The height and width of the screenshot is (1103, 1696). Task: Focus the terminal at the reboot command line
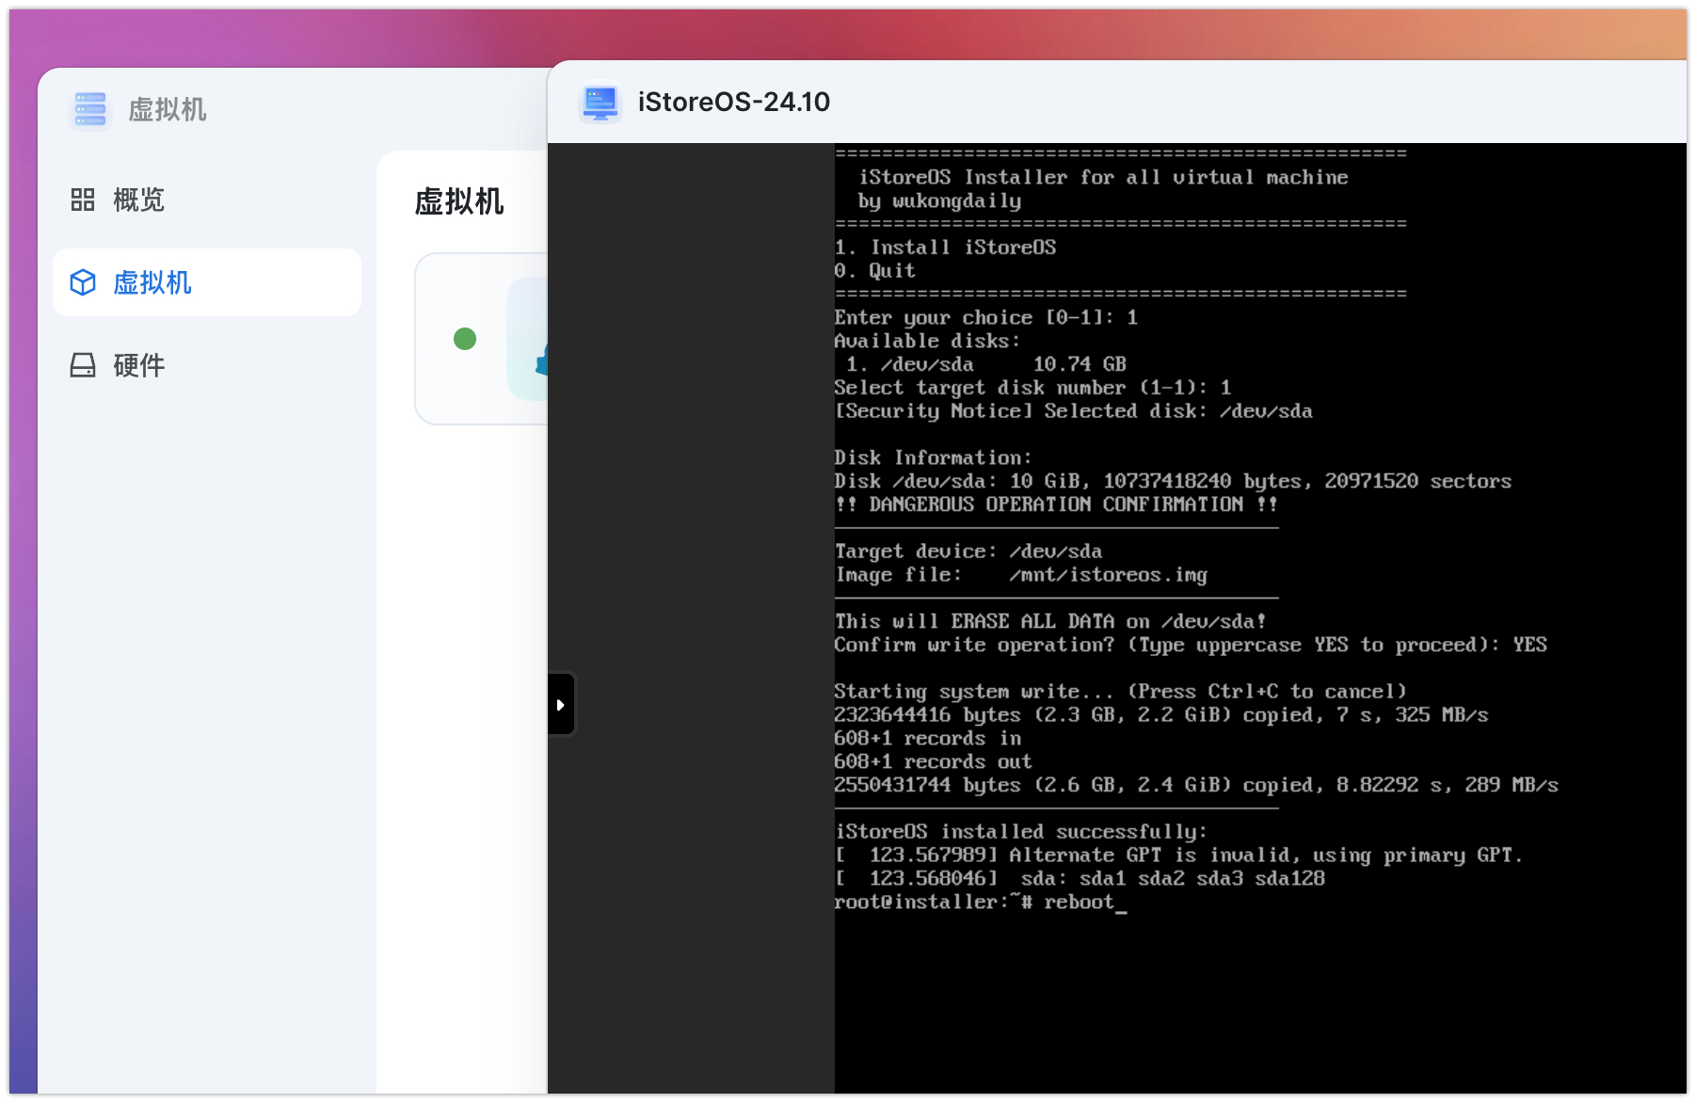point(979,903)
